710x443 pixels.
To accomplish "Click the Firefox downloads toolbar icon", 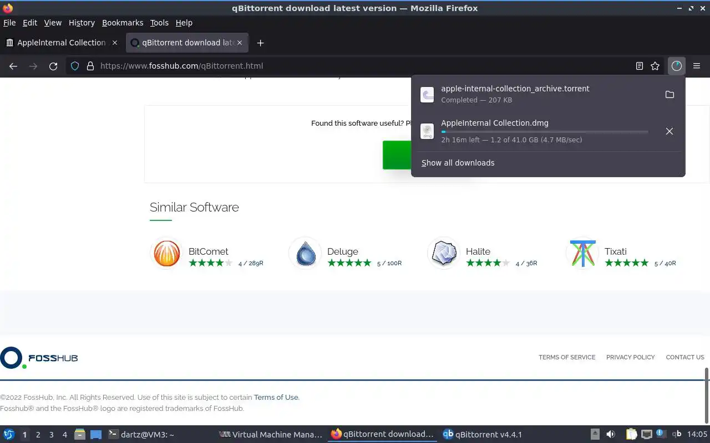I will pos(676,66).
